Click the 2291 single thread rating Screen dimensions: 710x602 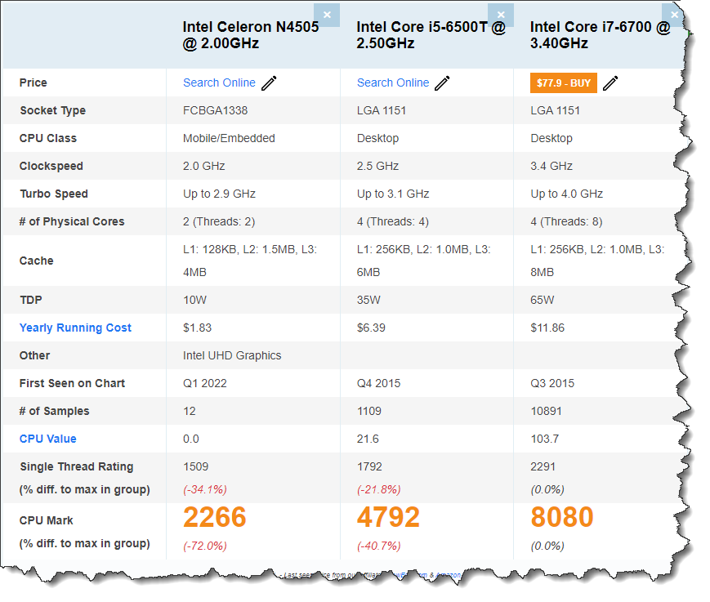pos(543,466)
